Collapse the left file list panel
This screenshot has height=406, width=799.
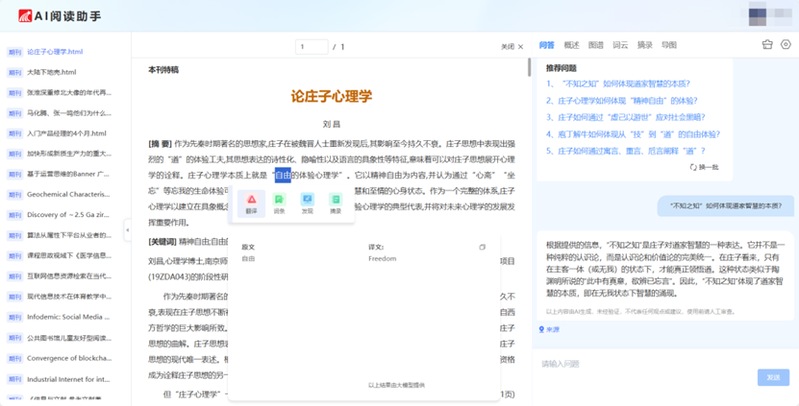pos(127,230)
